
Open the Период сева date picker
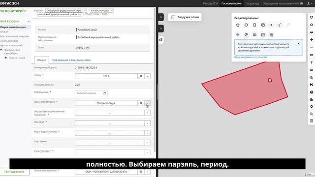[91, 93]
